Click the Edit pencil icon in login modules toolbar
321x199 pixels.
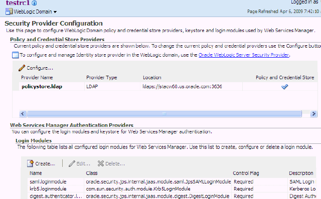pos(72,163)
